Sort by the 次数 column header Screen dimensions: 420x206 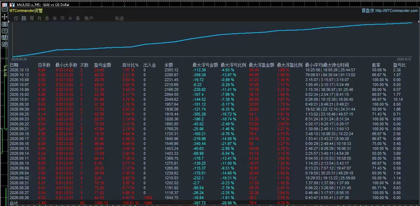click(84, 65)
